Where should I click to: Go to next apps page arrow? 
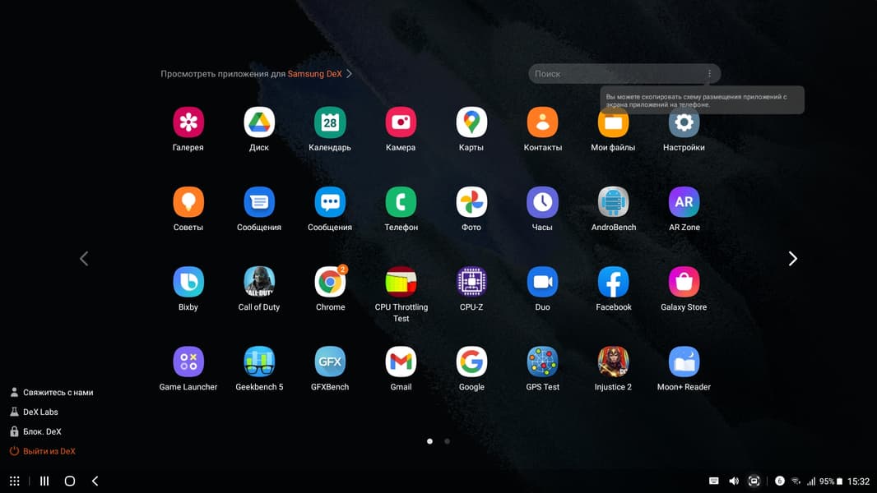point(792,259)
